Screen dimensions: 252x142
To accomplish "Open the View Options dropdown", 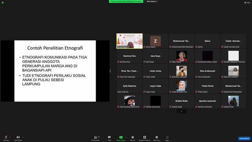I will click(x=152, y=2).
